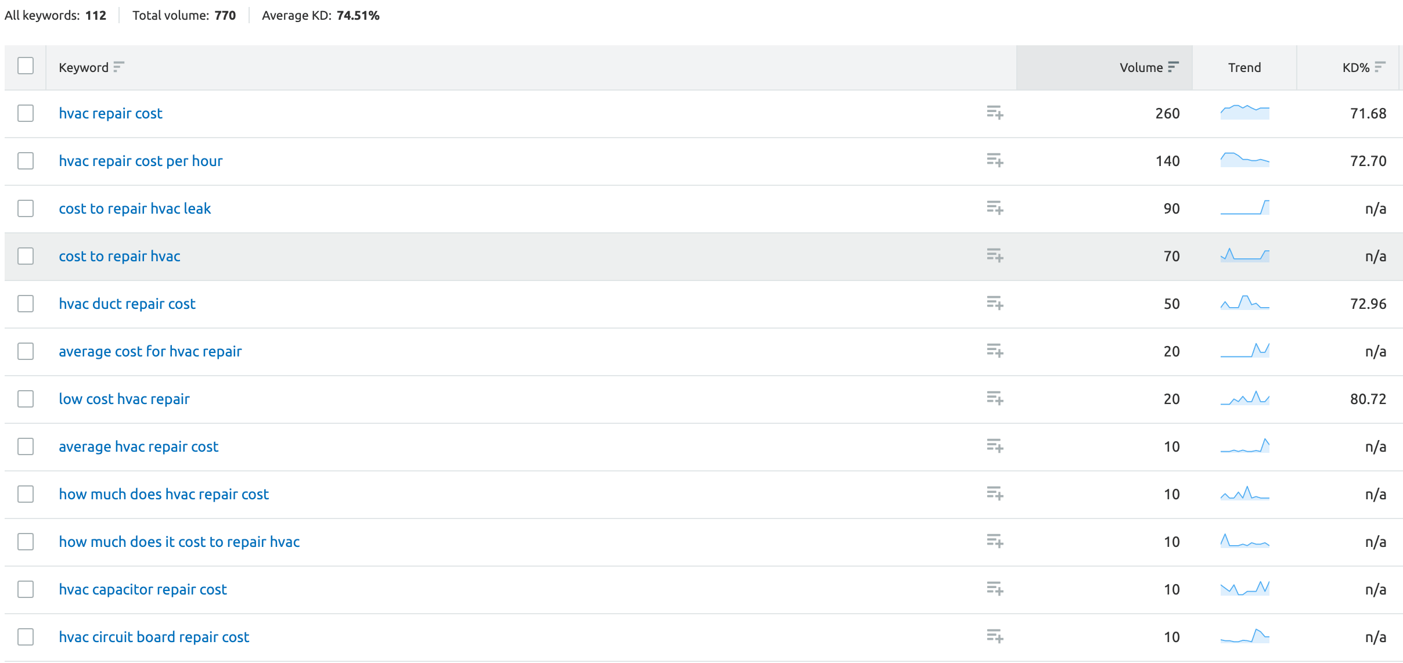Add 'hvac repair cost per hour' to list
1403x663 pixels.
click(x=995, y=160)
